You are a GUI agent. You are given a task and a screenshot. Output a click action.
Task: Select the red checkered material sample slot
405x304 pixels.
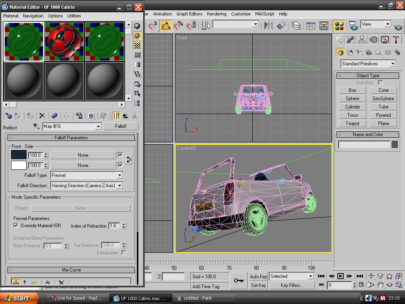(x=64, y=42)
